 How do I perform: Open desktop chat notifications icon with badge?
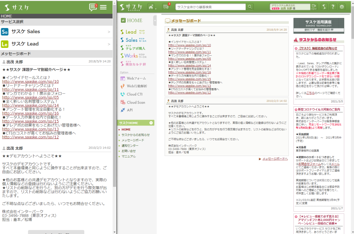click(x=166, y=7)
